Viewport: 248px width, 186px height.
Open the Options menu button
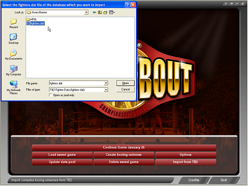point(186,155)
